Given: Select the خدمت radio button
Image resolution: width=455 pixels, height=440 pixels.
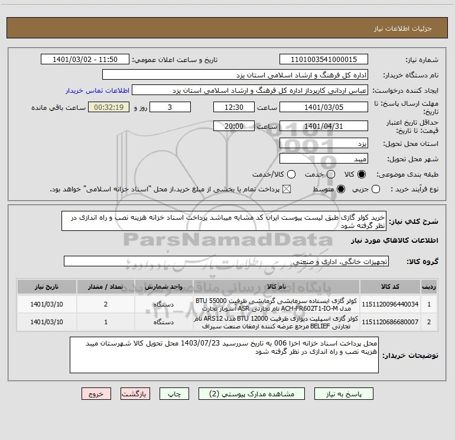Looking at the screenshot, I should (331, 174).
